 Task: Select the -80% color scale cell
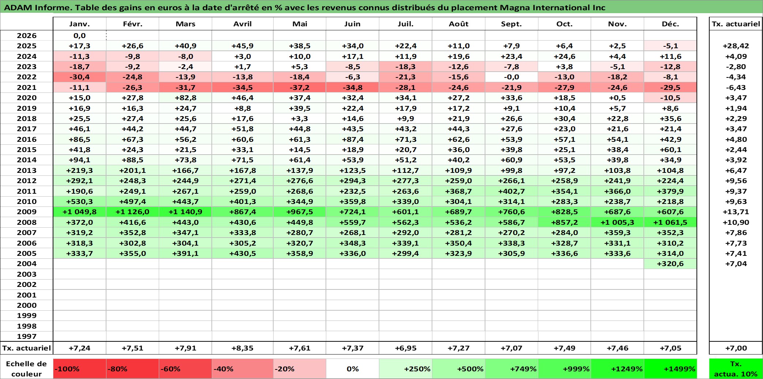coord(132,369)
